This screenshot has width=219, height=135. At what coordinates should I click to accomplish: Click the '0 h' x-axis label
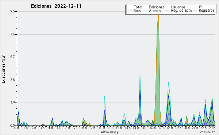(17, 128)
